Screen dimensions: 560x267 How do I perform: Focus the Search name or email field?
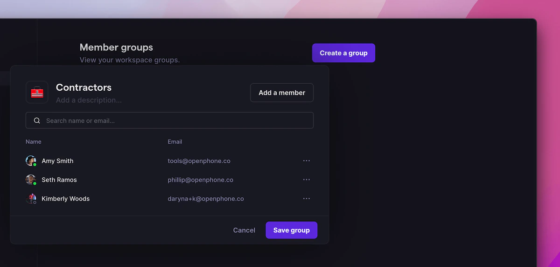(169, 120)
